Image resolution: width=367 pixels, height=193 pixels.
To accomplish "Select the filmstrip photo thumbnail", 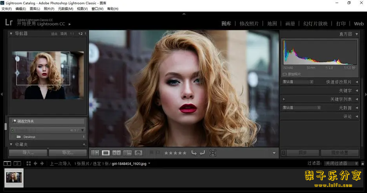I will point(14,178).
